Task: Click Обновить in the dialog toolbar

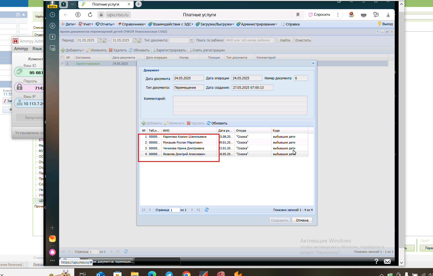Action: [217, 123]
